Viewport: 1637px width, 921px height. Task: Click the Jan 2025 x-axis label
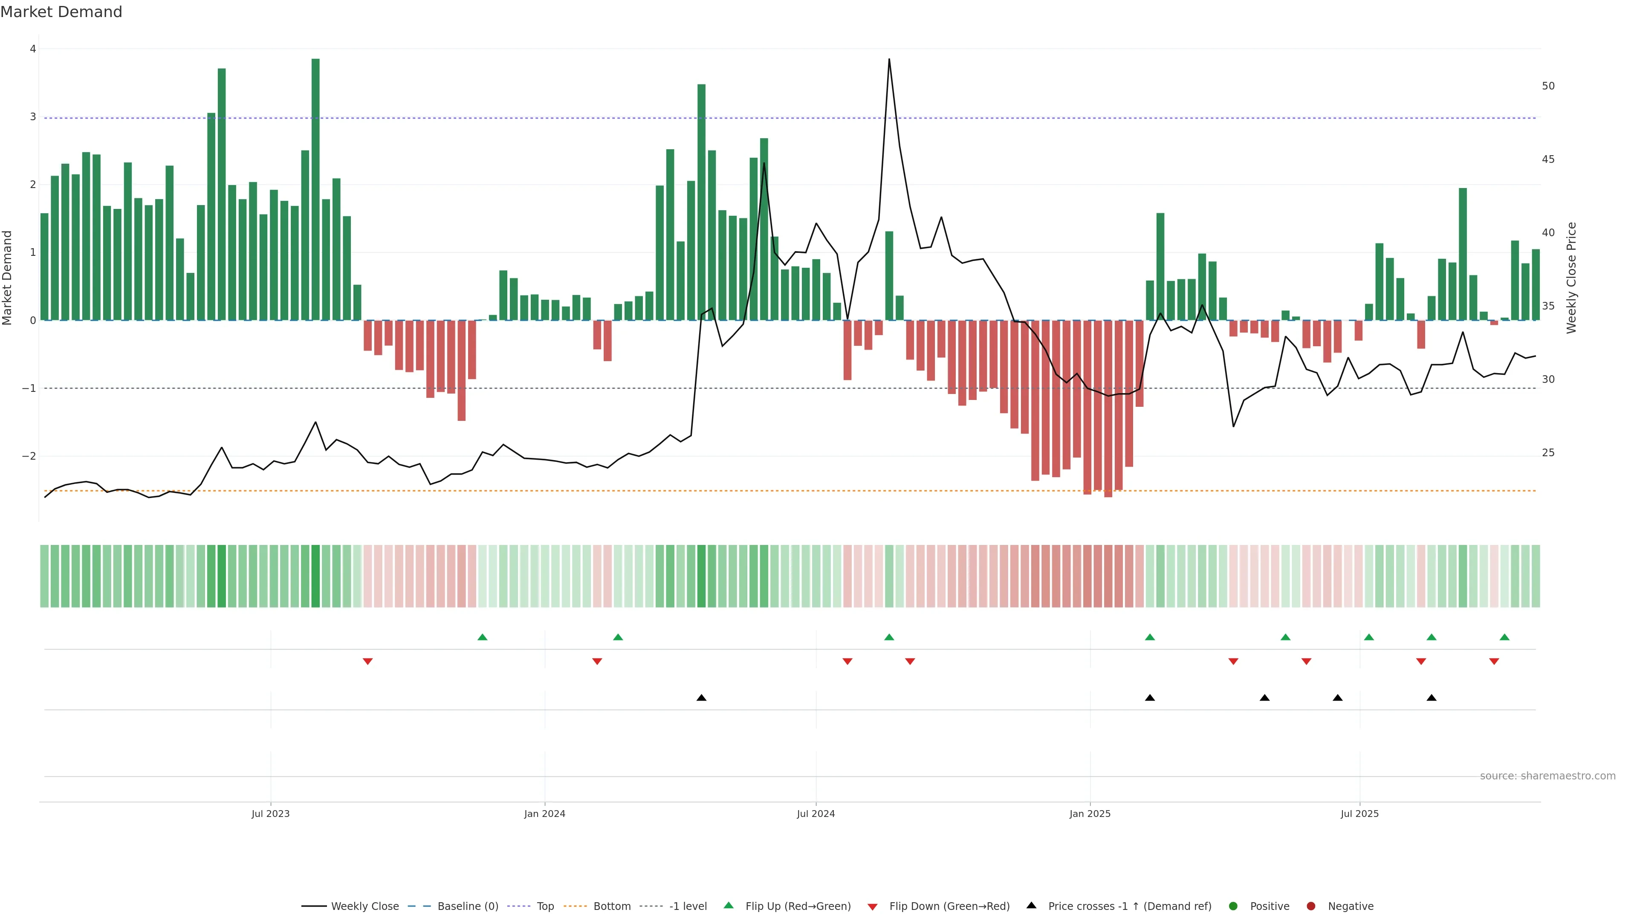pos(1090,814)
